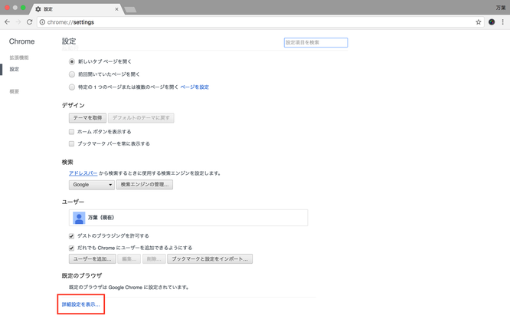Screen dimensions: 510x319
Task: Click the 既定のブラウザ section heading
Action: coord(82,275)
